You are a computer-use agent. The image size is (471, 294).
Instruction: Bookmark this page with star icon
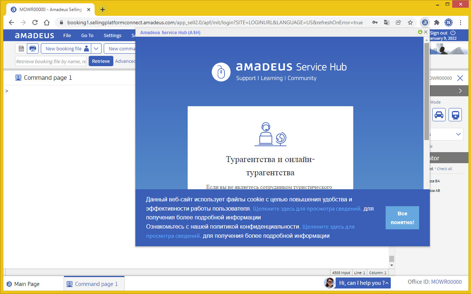click(410, 22)
